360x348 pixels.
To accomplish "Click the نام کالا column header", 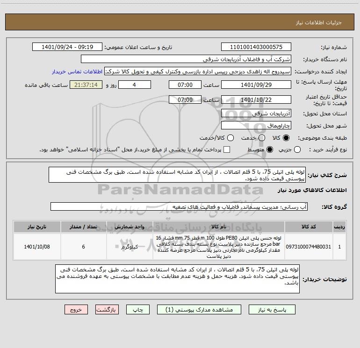I will (x=219, y=227).
